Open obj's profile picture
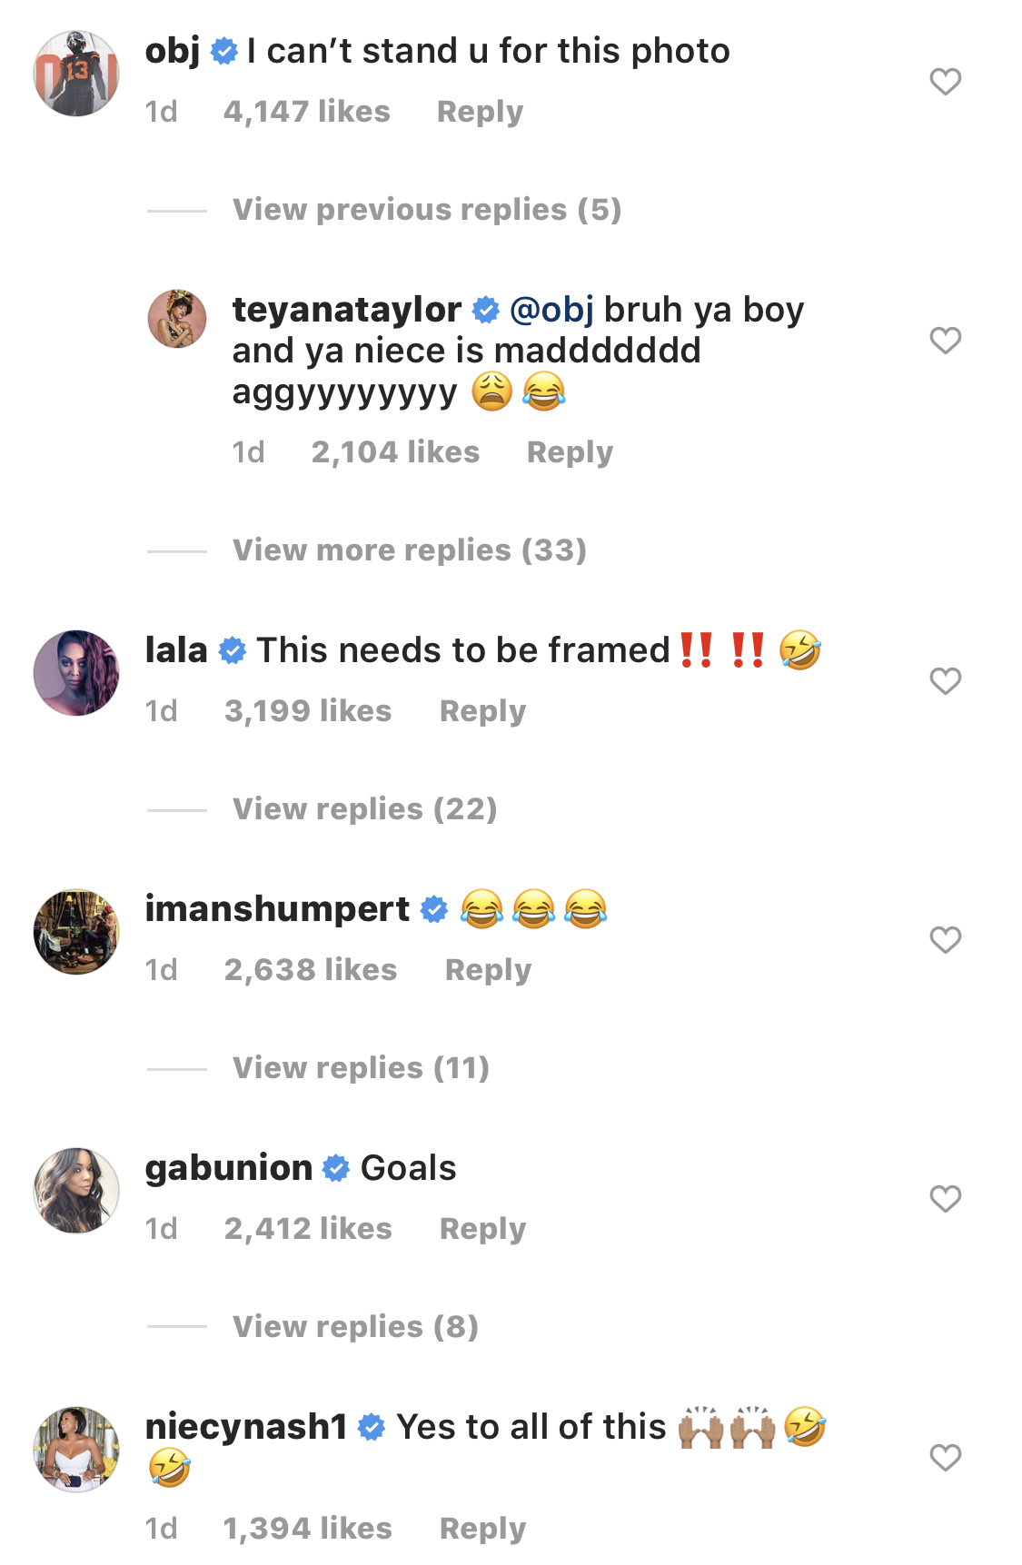The height and width of the screenshot is (1565, 1022). 76,74
